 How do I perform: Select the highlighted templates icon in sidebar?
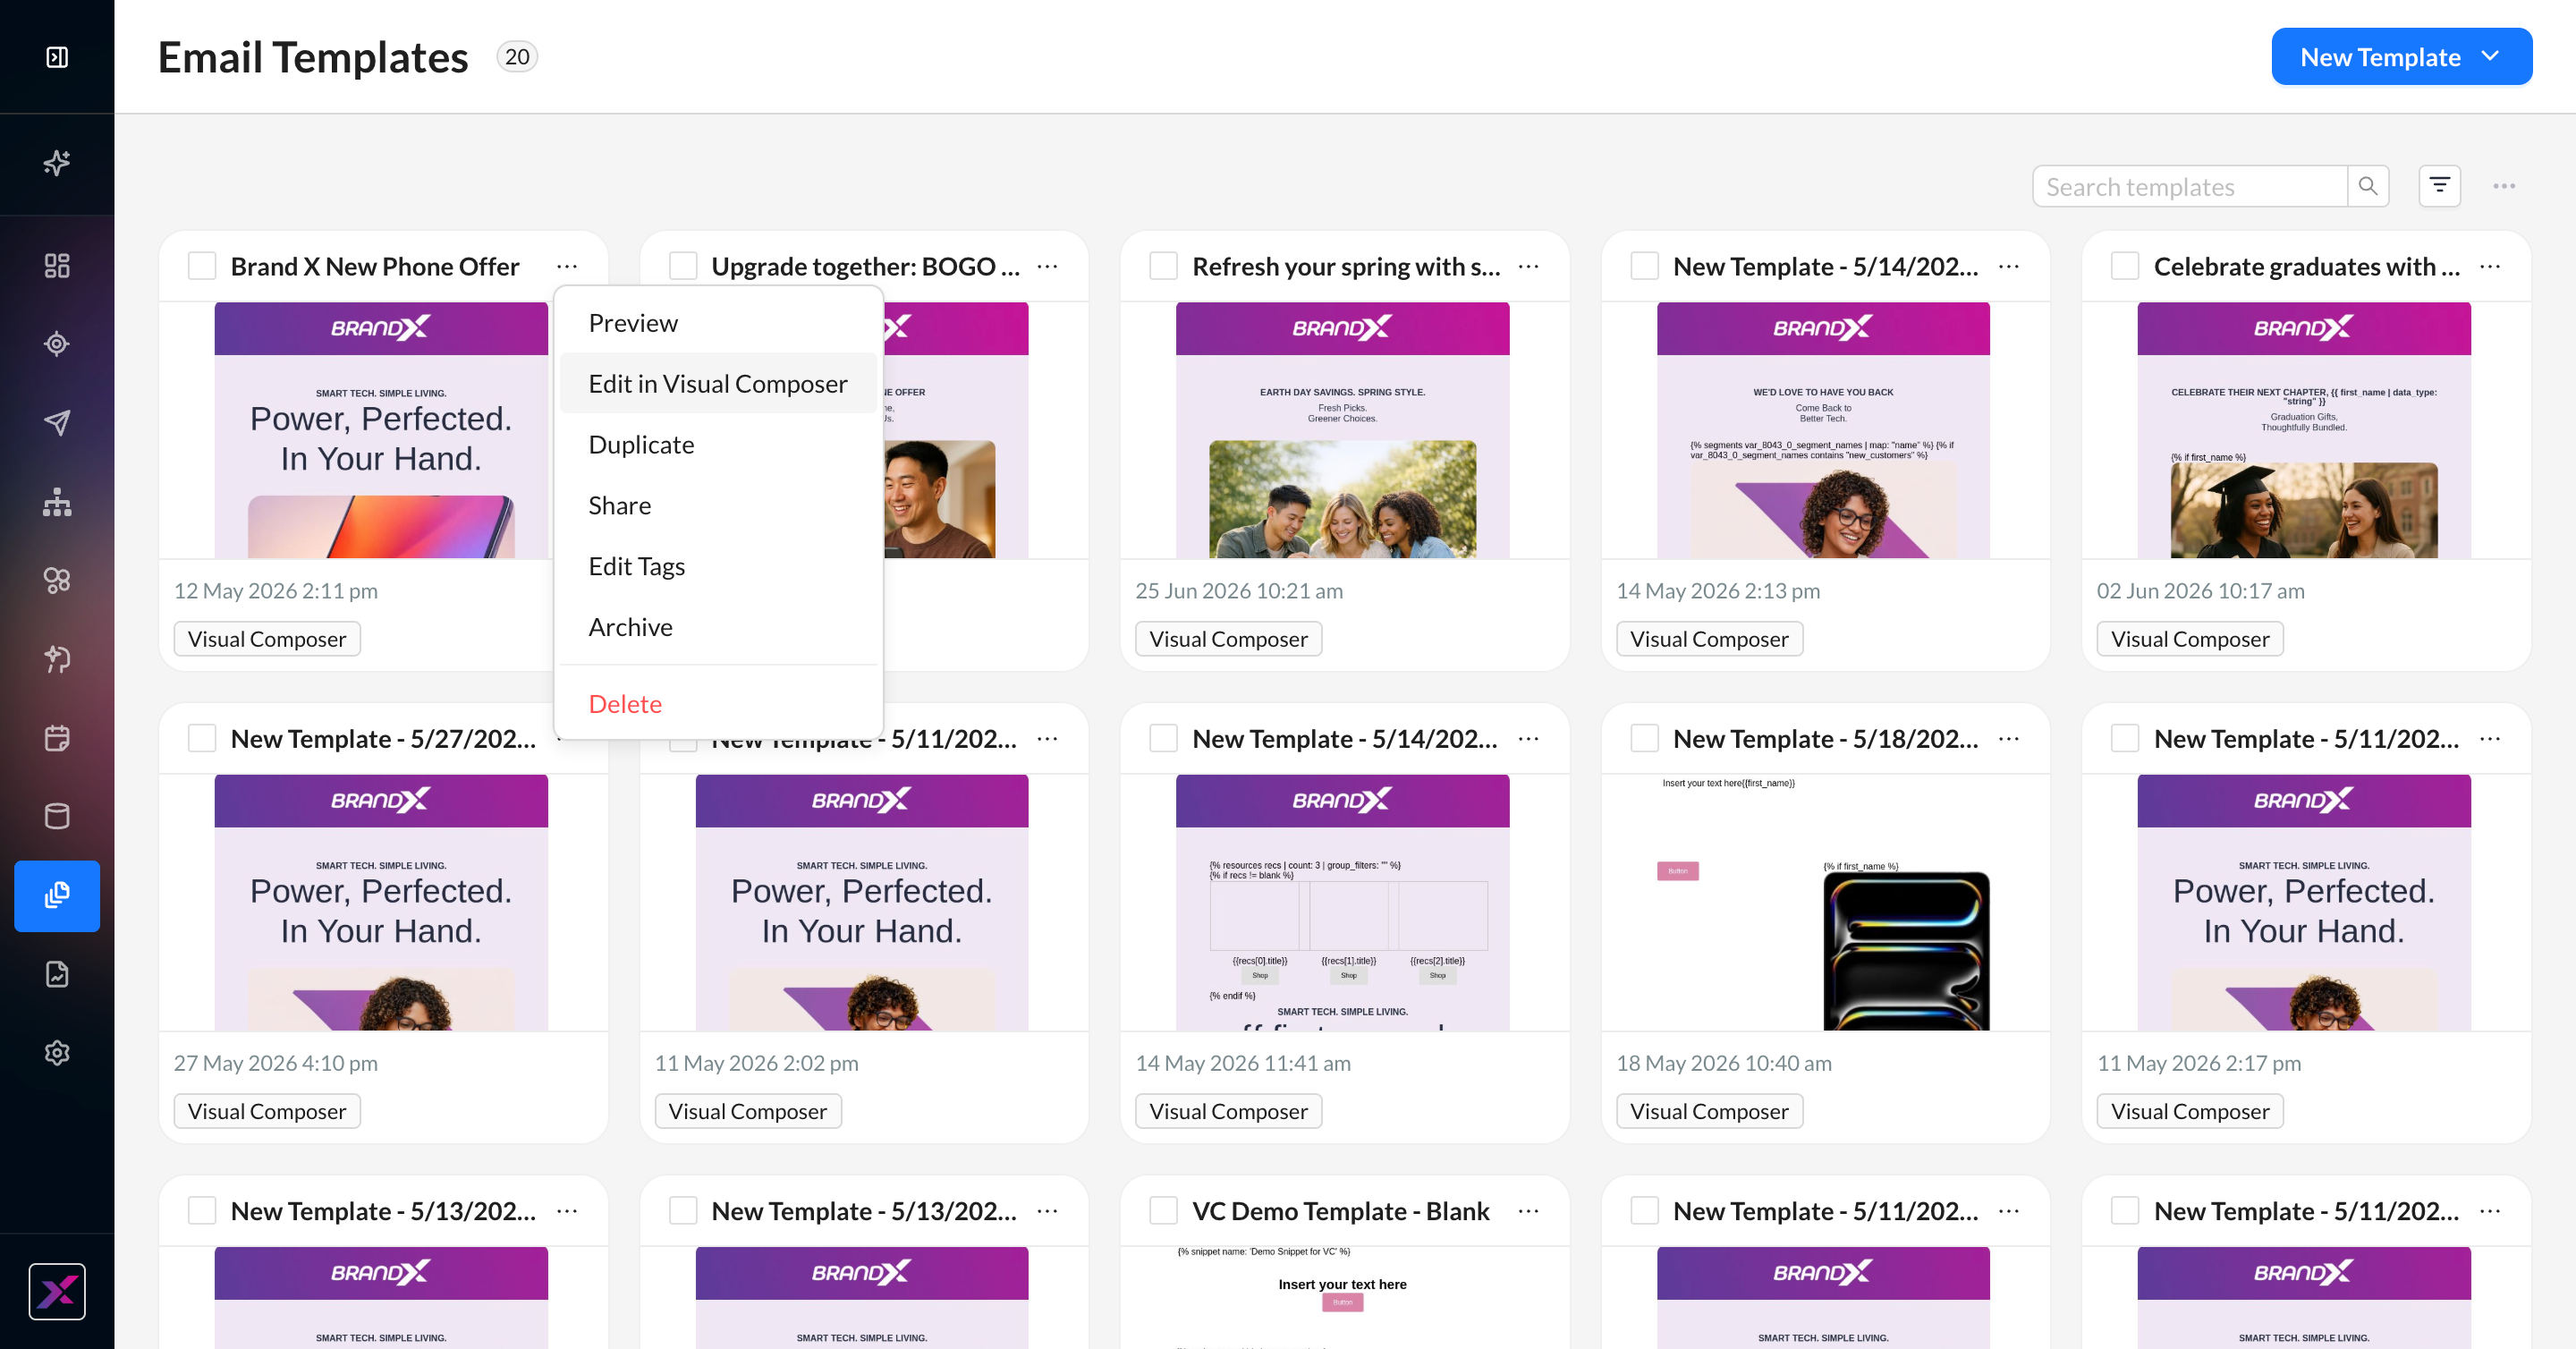point(57,896)
